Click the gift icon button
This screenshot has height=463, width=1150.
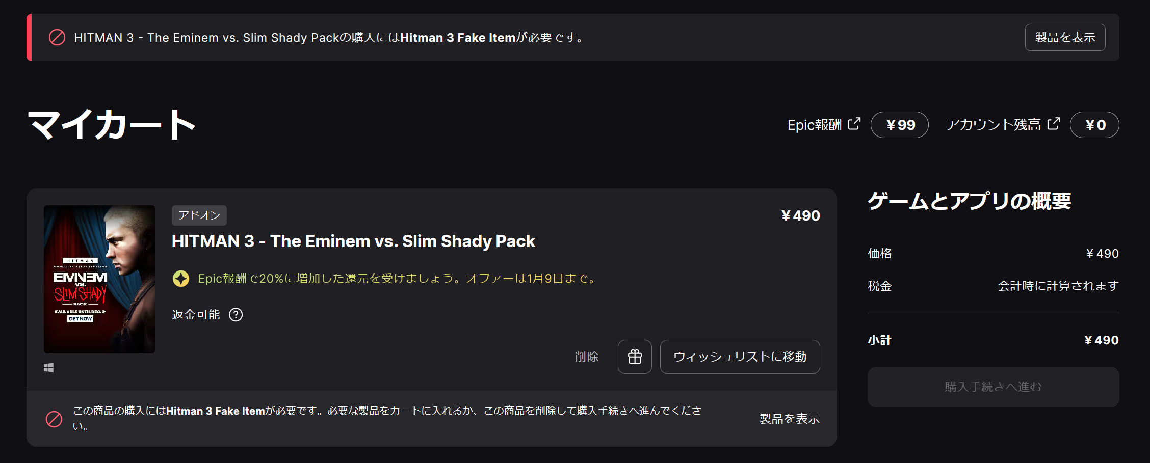point(635,357)
